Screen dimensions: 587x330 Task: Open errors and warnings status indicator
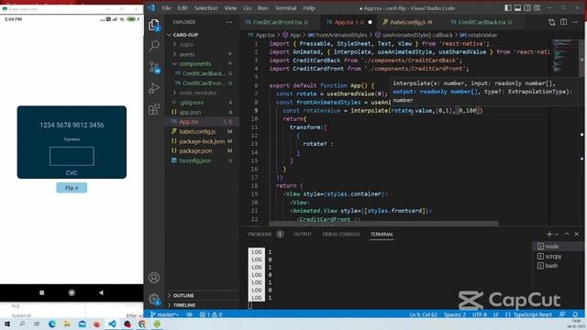[211, 314]
